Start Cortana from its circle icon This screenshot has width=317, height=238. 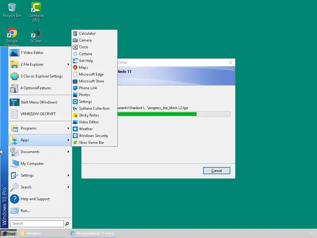coord(75,54)
